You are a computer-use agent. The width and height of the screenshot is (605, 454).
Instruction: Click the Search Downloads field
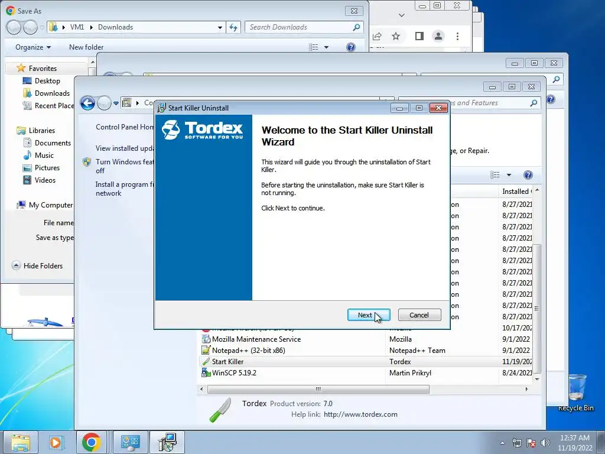[x=300, y=27]
